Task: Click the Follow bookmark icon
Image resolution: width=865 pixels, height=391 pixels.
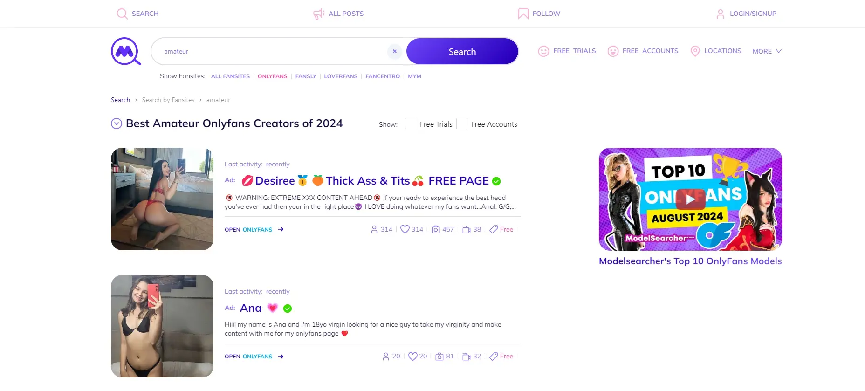Action: point(523,14)
